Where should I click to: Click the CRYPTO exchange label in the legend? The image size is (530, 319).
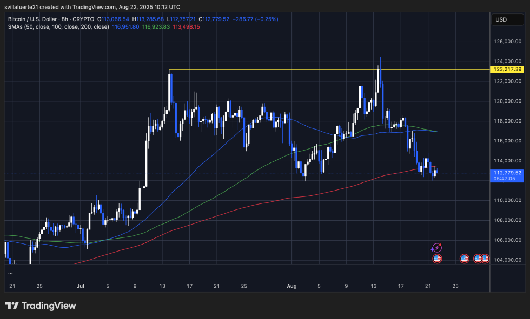coord(83,18)
